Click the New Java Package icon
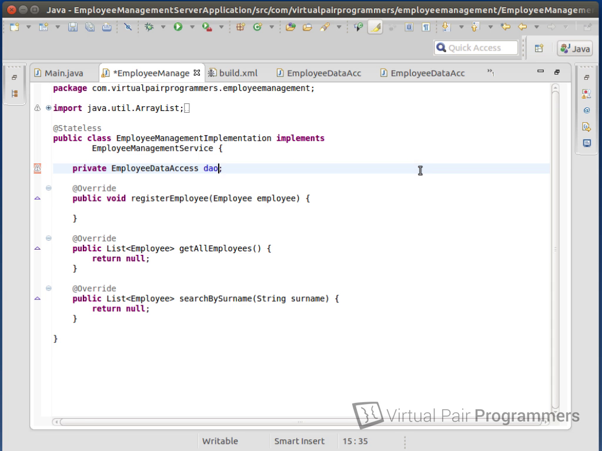 pyautogui.click(x=240, y=27)
